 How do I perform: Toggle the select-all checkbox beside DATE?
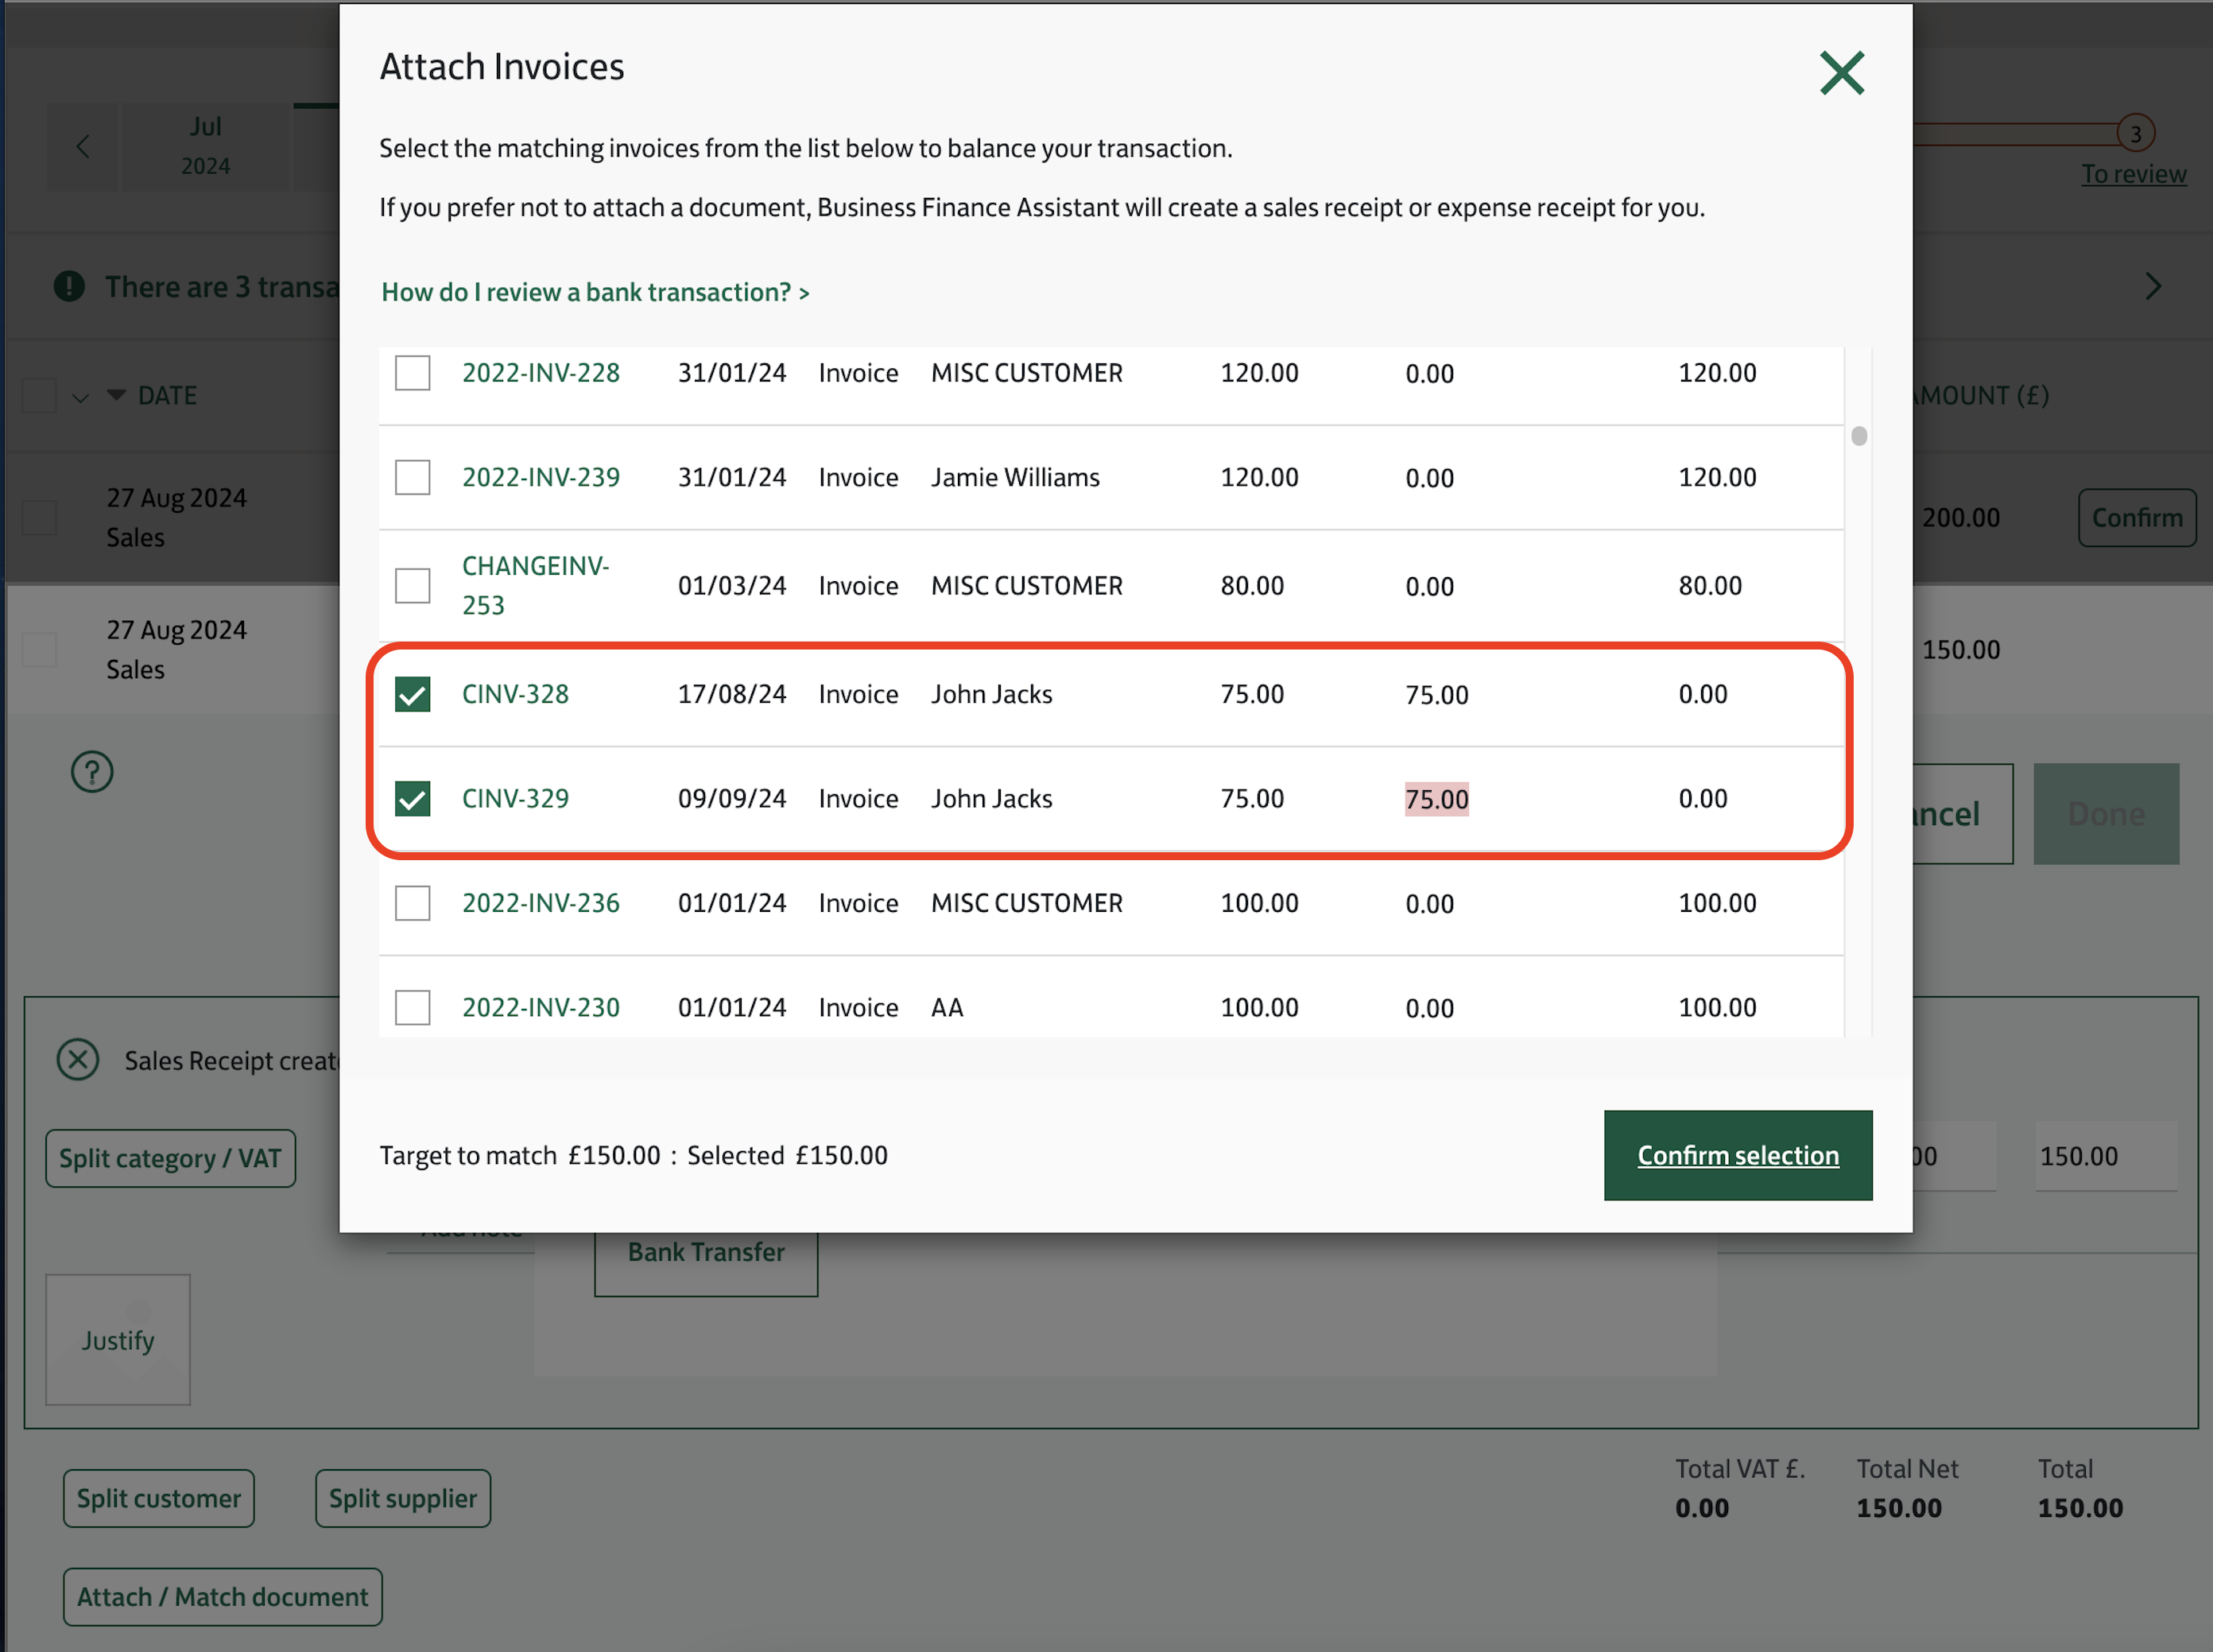pyautogui.click(x=39, y=395)
